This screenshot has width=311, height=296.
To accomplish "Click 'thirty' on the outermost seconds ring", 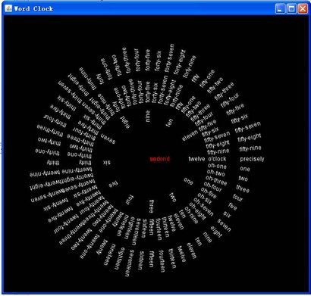I will (x=53, y=162).
